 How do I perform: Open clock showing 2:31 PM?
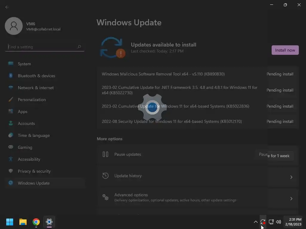293,222
